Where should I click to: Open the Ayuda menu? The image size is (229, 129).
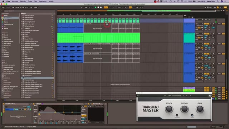51,1
